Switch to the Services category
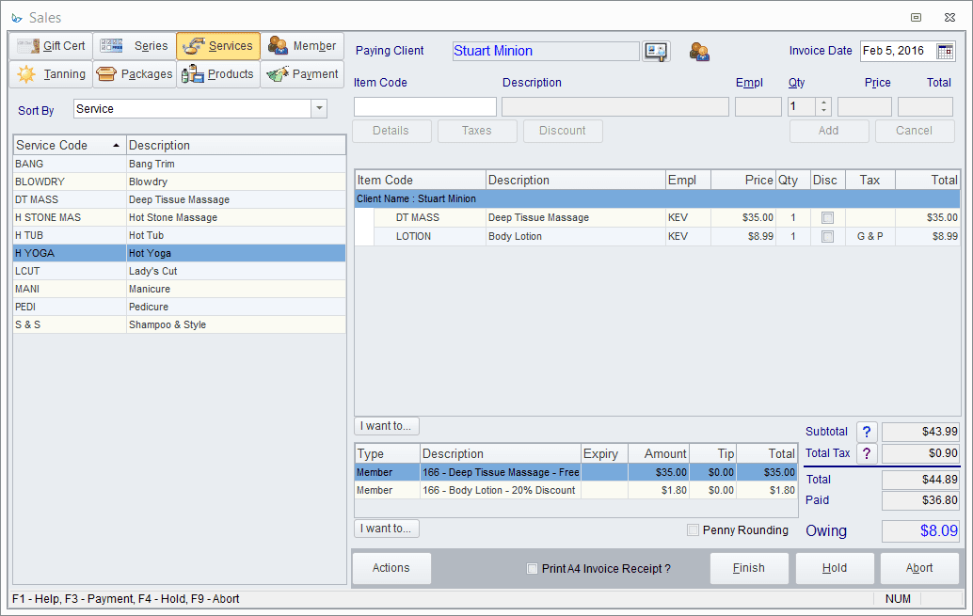 (x=218, y=46)
